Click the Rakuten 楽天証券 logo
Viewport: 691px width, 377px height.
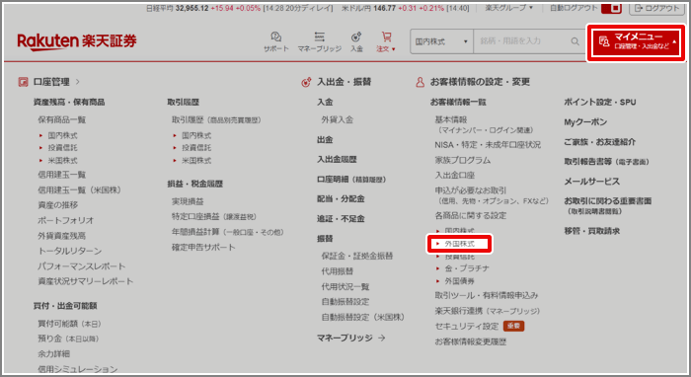[77, 41]
